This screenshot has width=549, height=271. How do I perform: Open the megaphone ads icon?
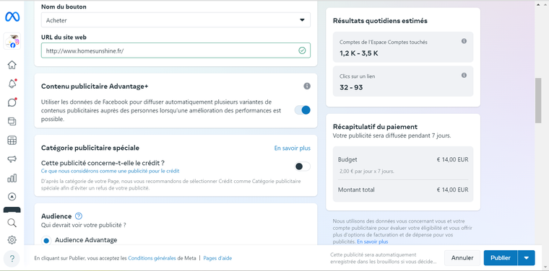(12, 159)
